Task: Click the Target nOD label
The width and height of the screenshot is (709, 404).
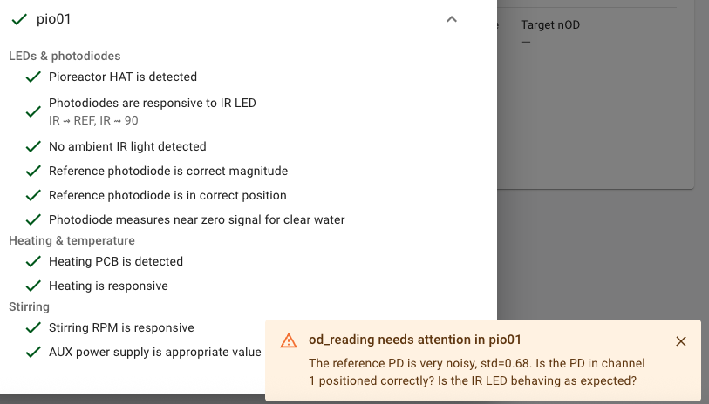Action: tap(549, 25)
